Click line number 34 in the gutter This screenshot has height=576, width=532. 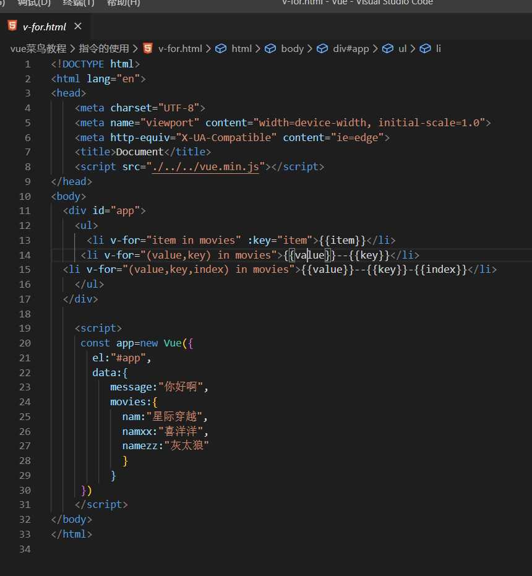25,549
